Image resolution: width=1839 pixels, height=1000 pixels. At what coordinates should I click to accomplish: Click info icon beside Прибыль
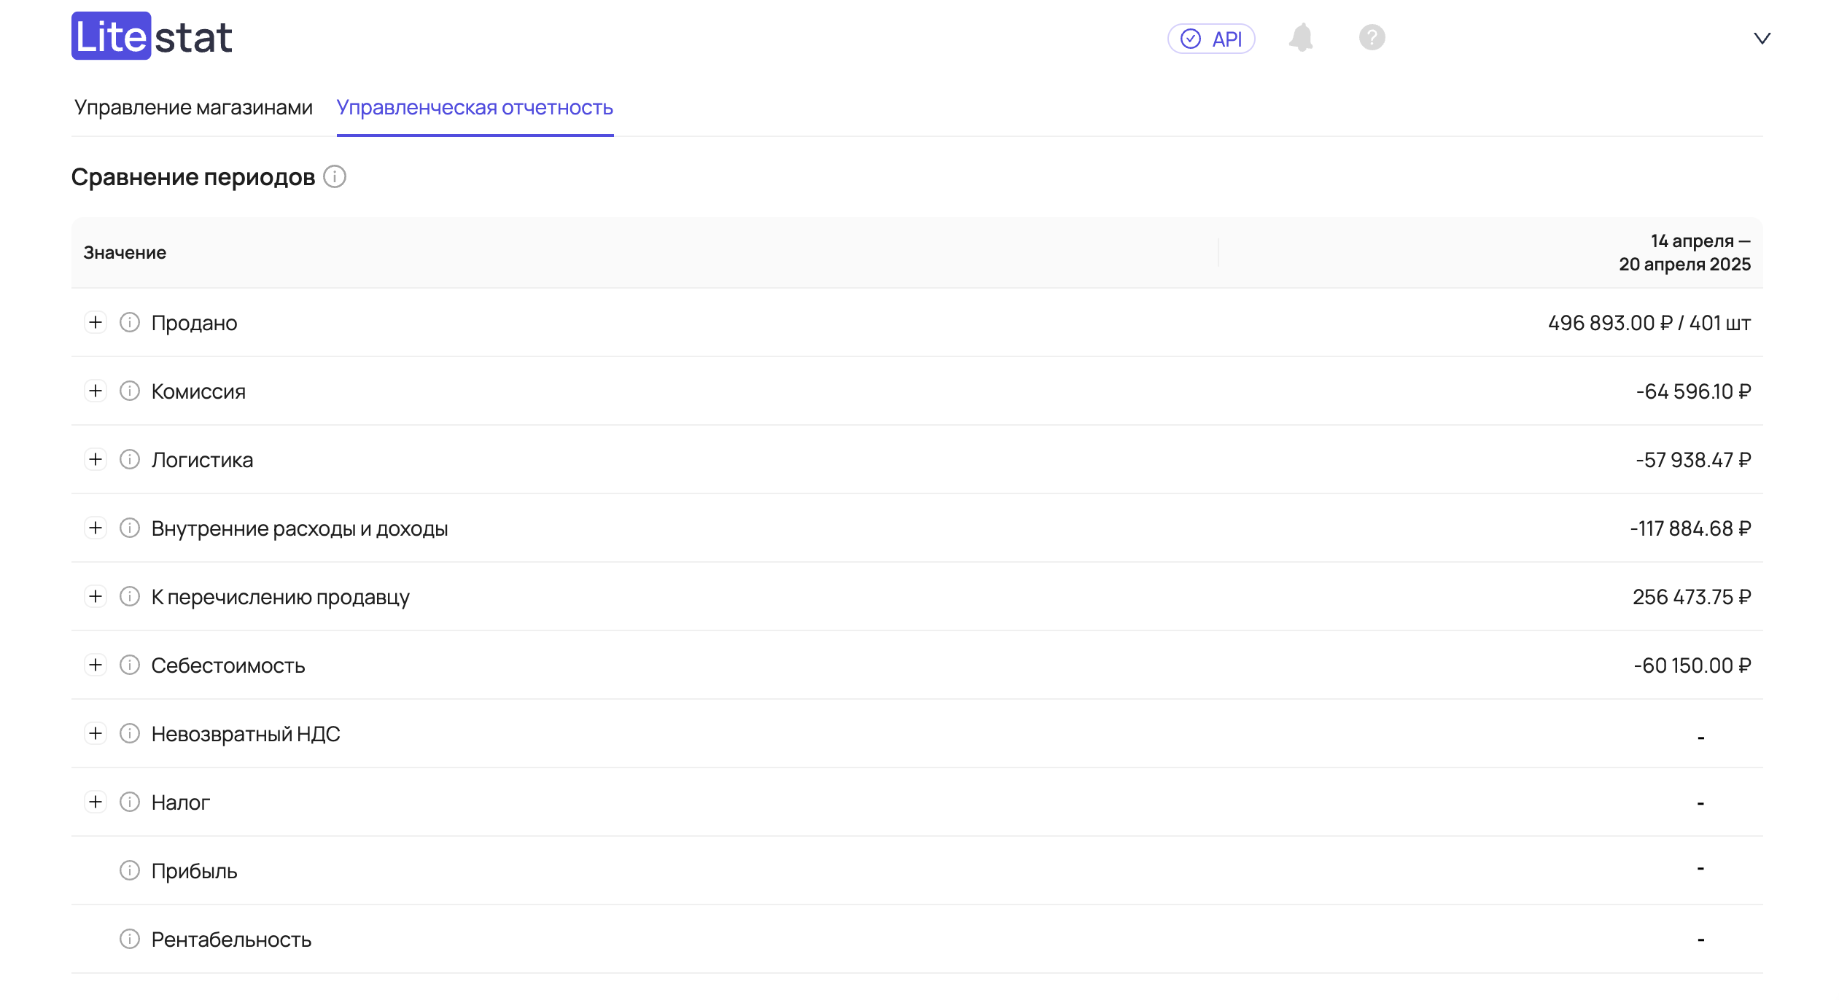click(x=130, y=870)
